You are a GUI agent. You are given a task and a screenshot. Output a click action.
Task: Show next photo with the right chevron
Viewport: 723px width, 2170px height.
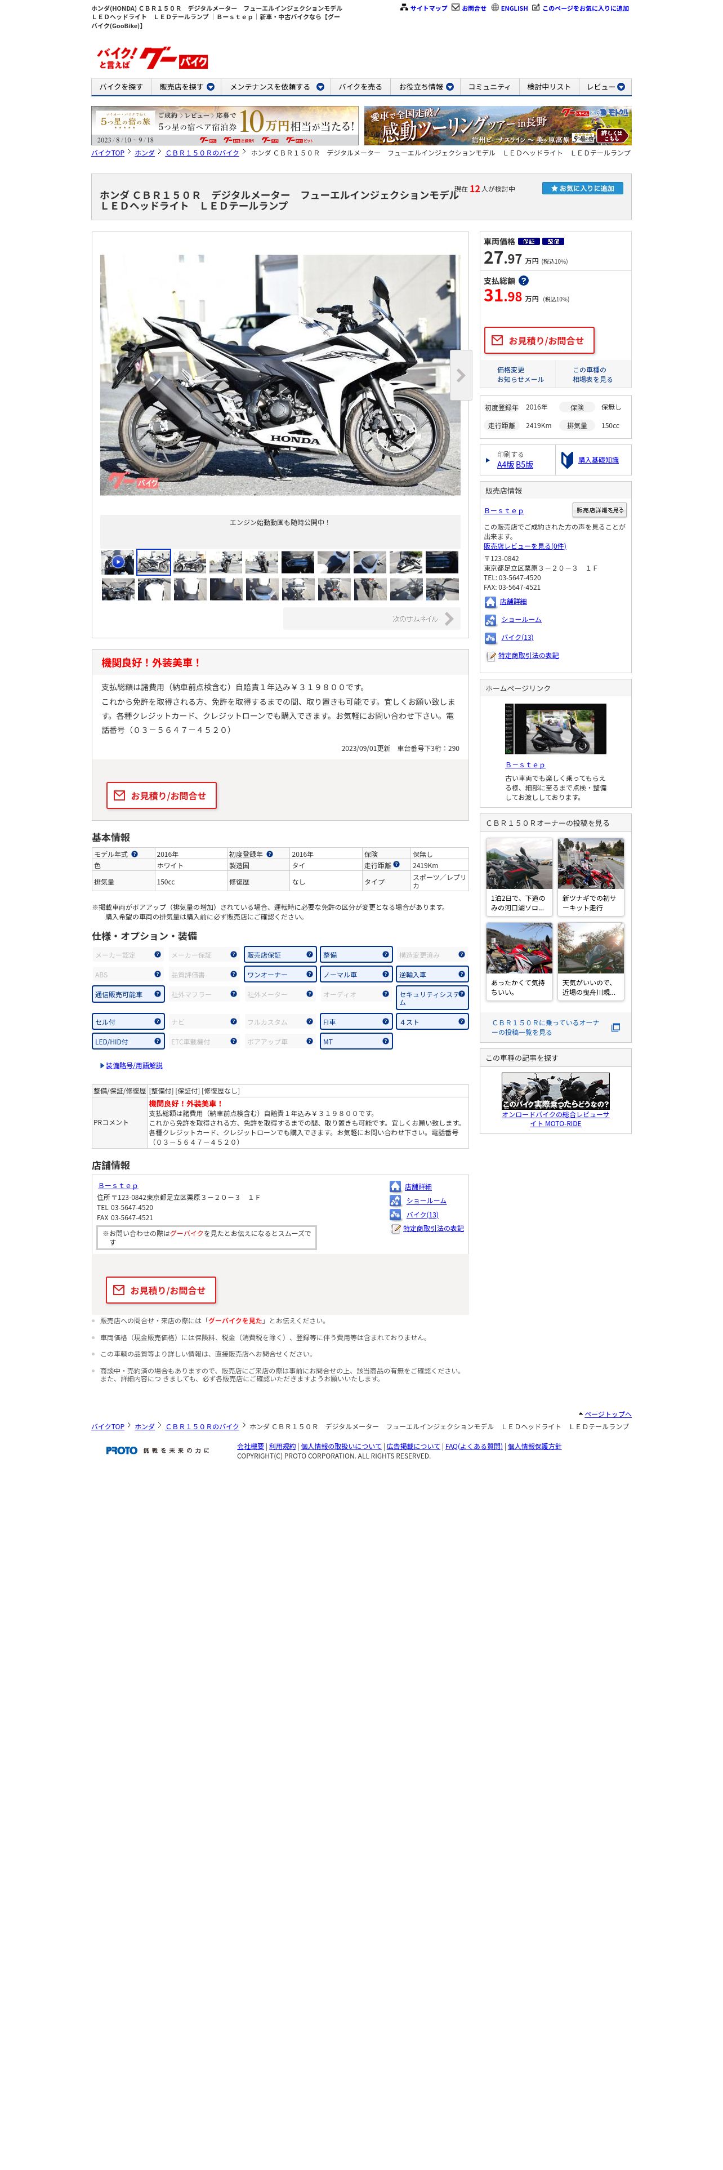pyautogui.click(x=461, y=375)
